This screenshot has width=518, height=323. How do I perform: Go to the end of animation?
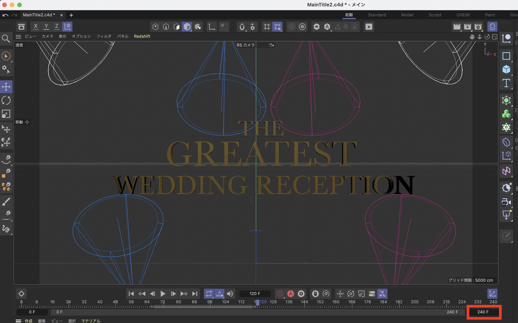point(195,294)
